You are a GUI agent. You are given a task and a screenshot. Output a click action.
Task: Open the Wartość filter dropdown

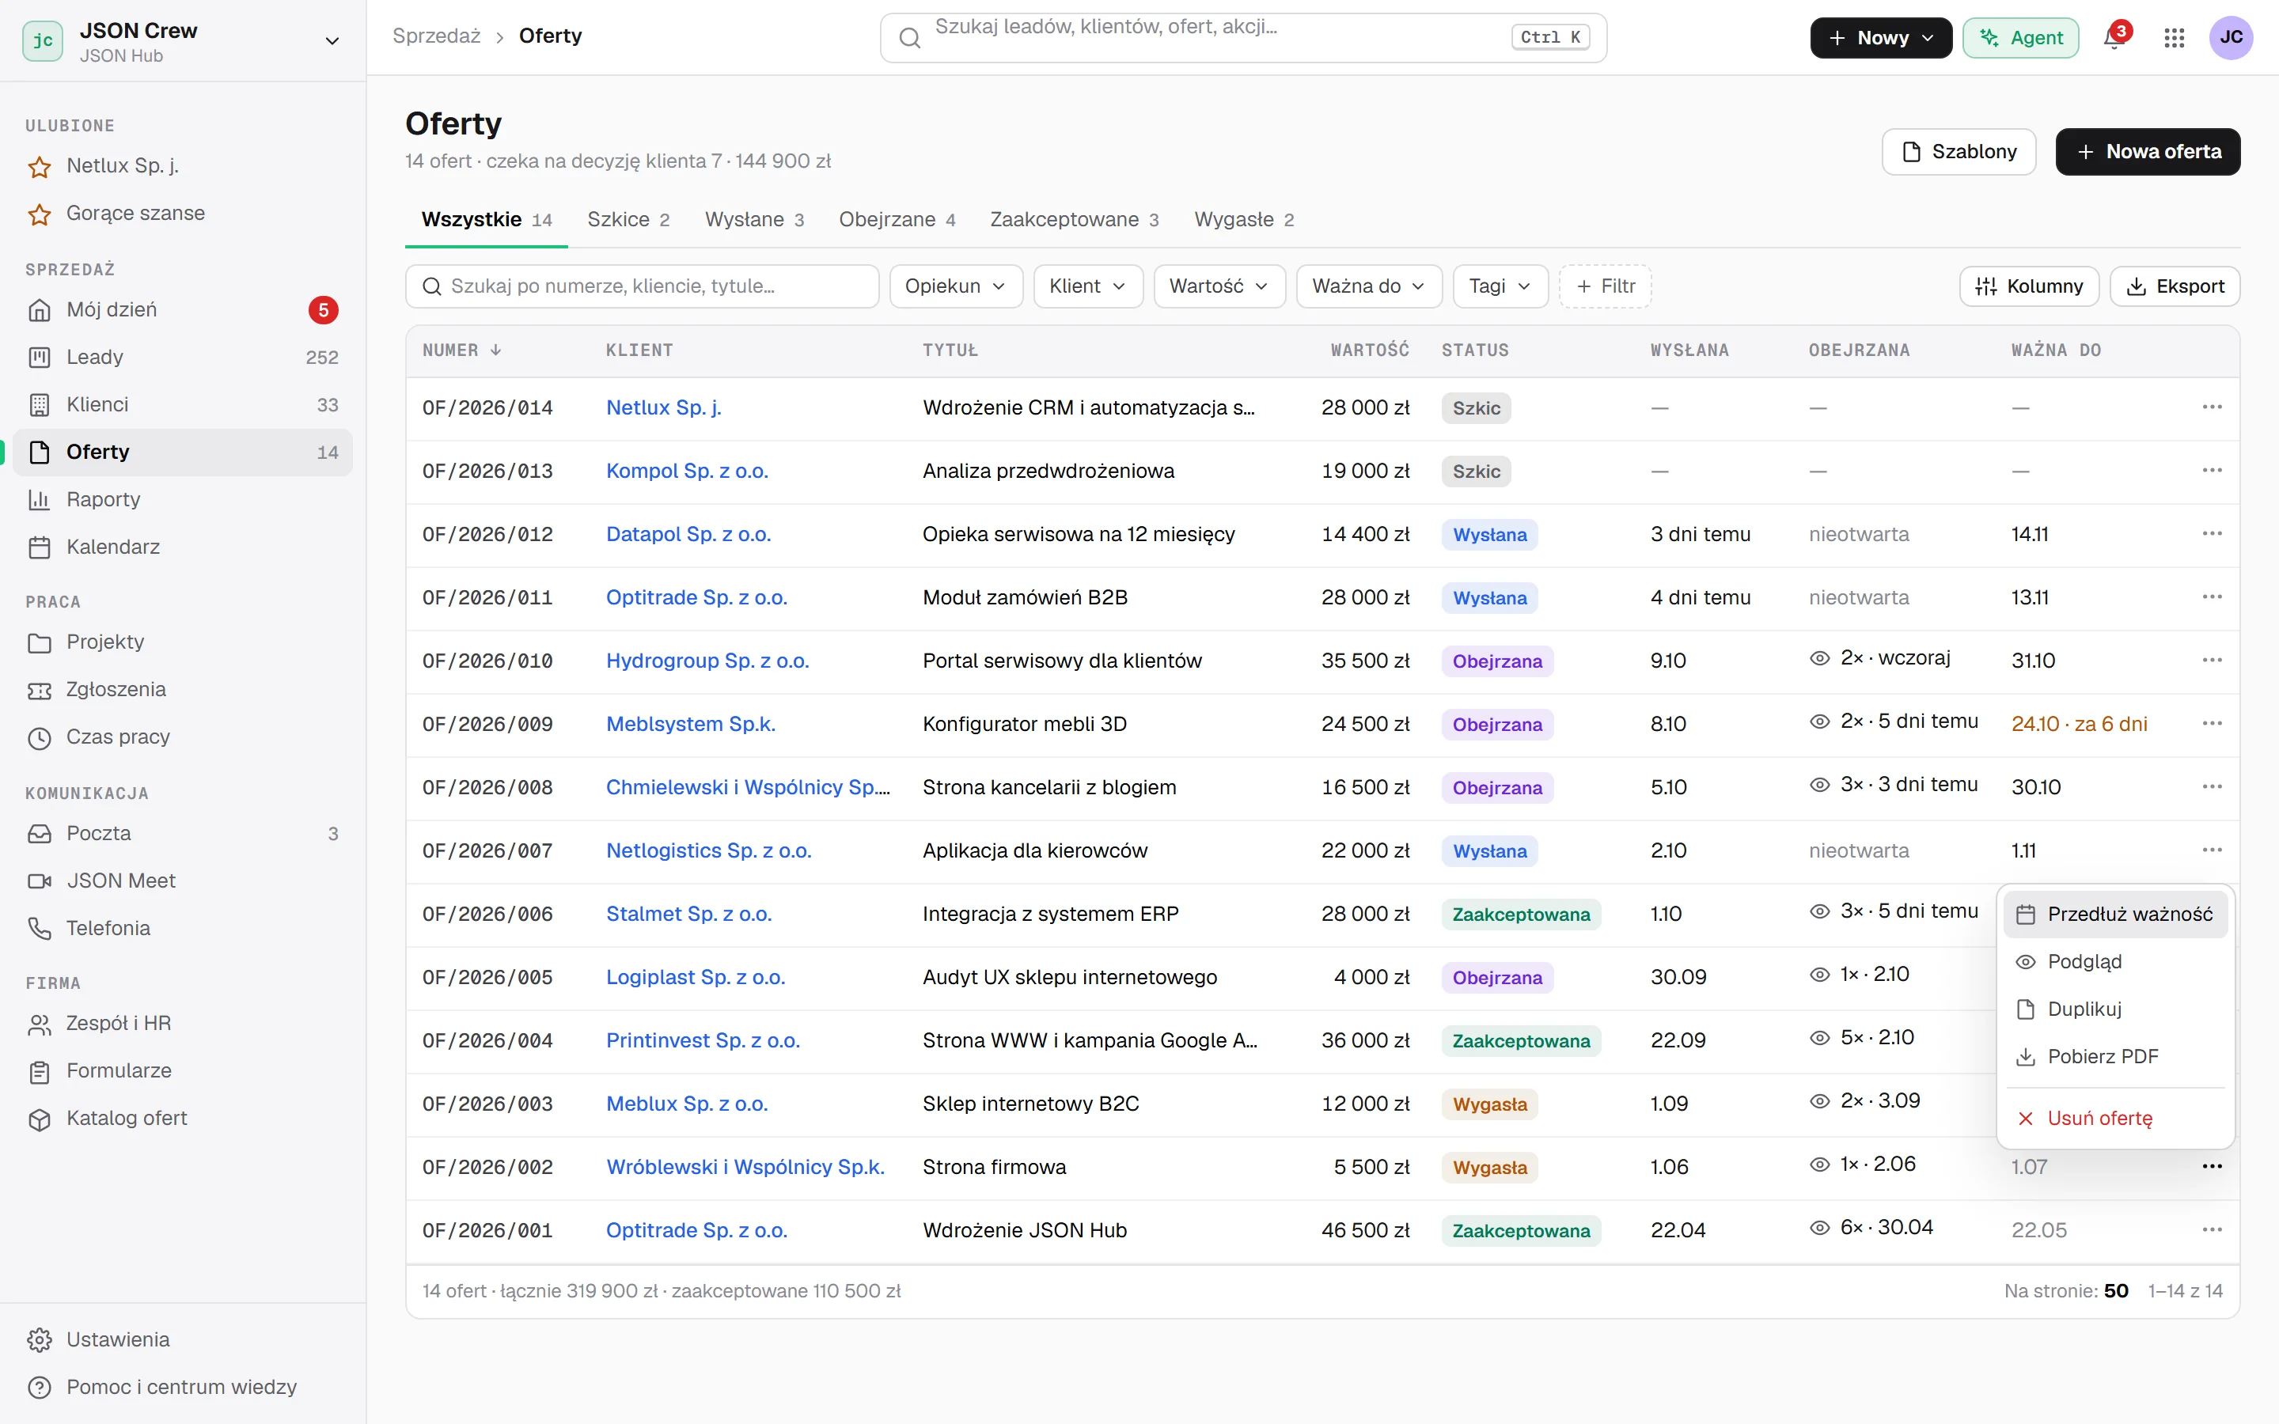(x=1219, y=286)
